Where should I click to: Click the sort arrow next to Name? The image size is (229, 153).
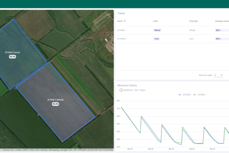pyautogui.click(x=125, y=21)
